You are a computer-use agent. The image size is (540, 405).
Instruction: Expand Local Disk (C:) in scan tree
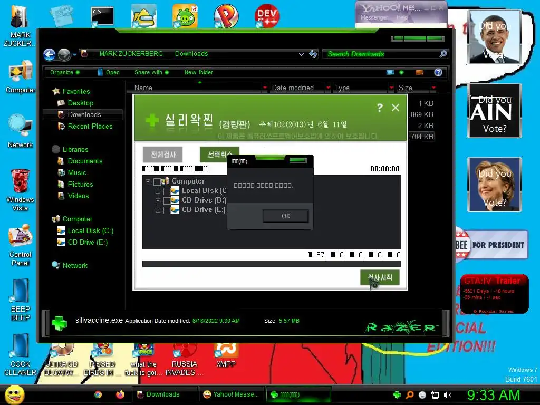pos(158,191)
